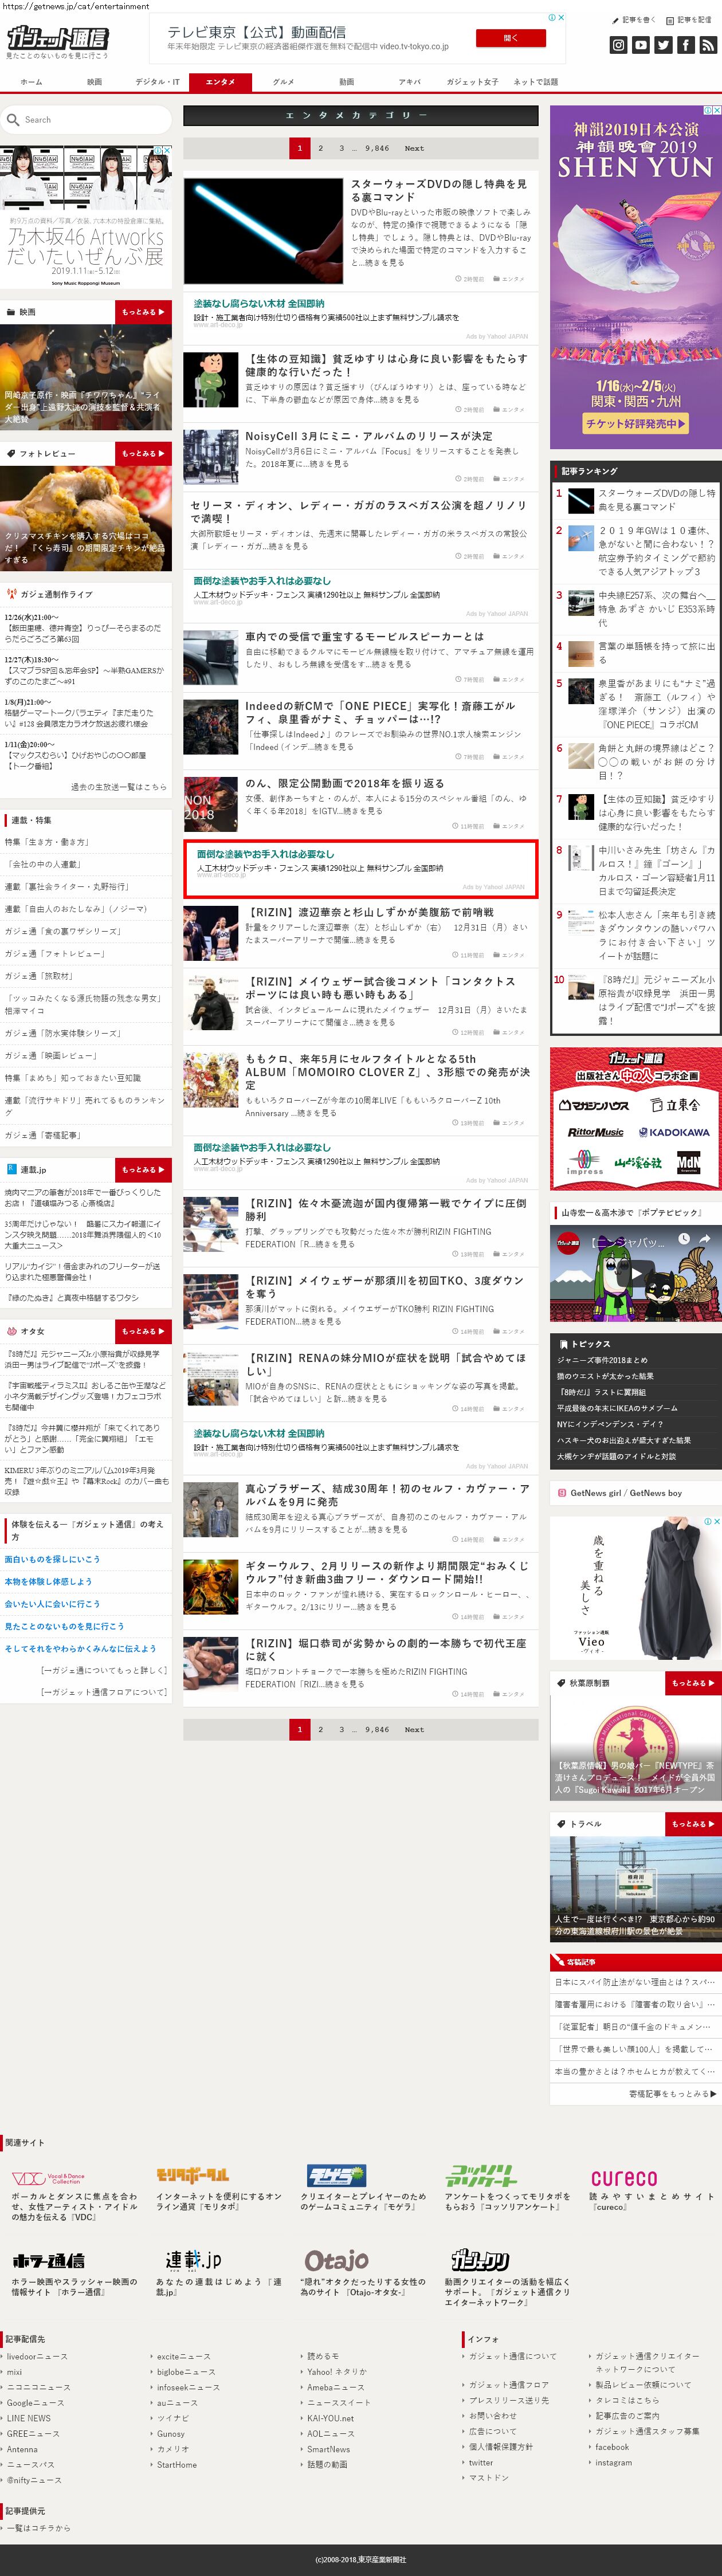Screen dimensions: 722x2576
Task: Open the ジャニーズ事件2018まとめ topic
Action: point(603,1360)
